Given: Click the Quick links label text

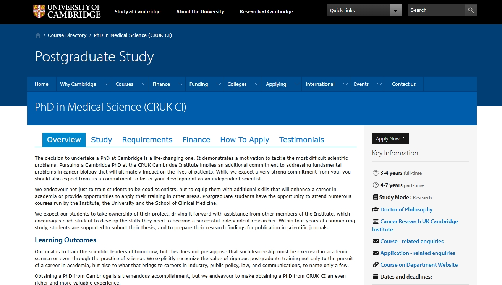Looking at the screenshot, I should (343, 11).
